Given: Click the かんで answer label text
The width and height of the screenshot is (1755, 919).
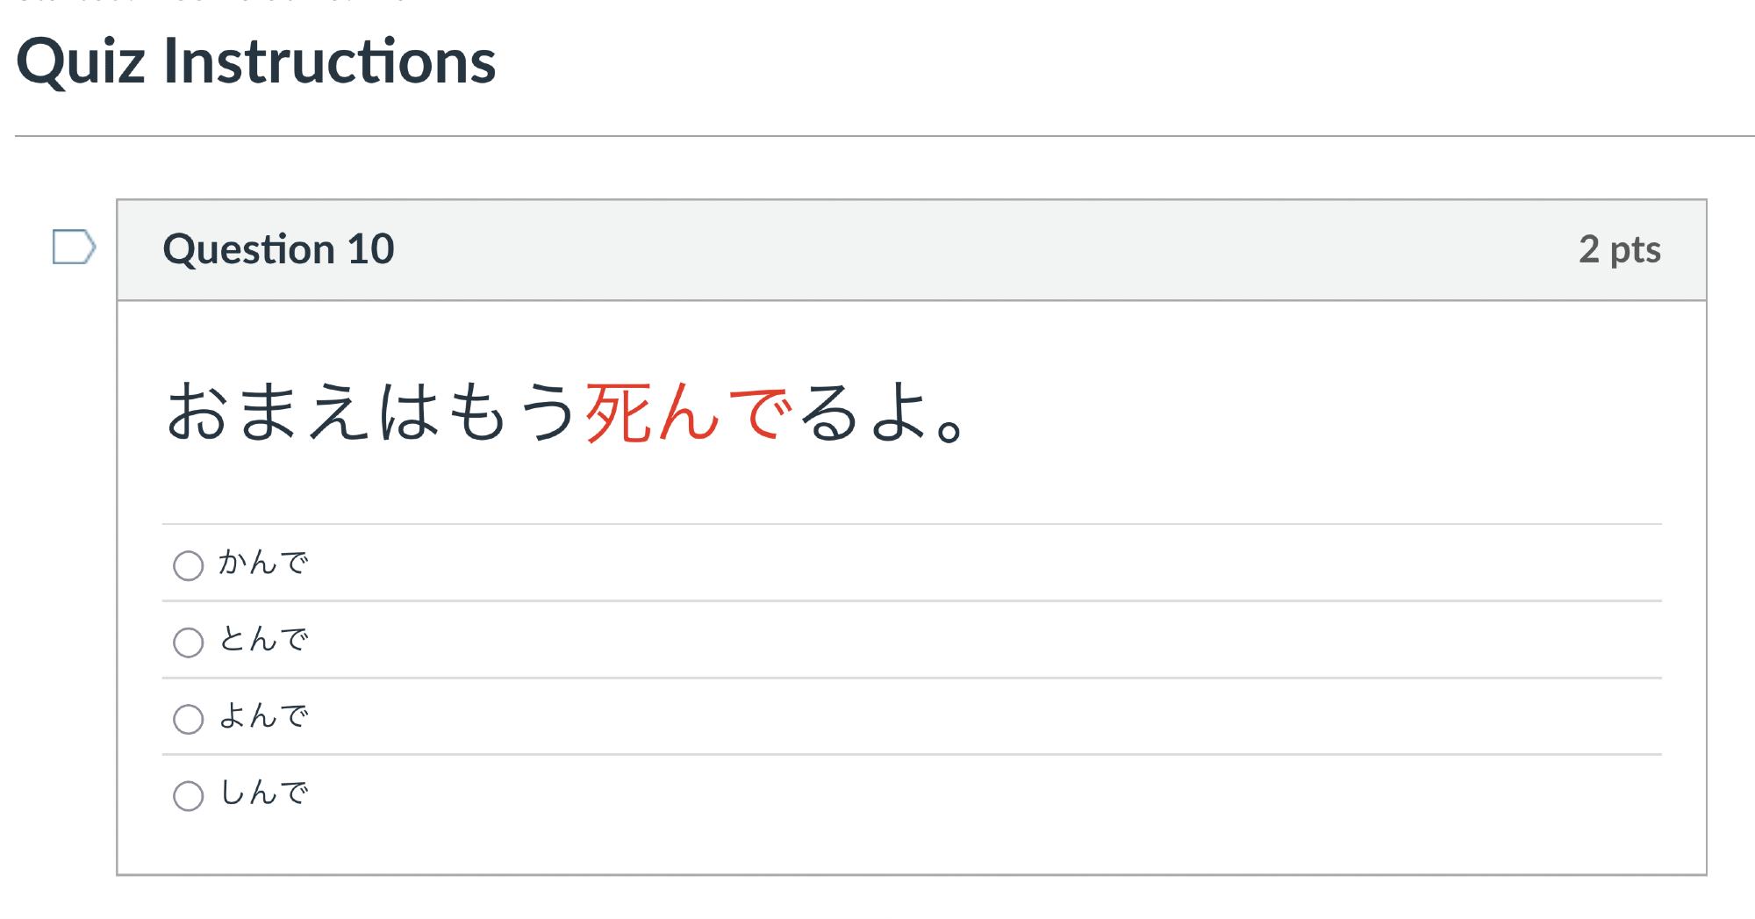Looking at the screenshot, I should (x=263, y=563).
